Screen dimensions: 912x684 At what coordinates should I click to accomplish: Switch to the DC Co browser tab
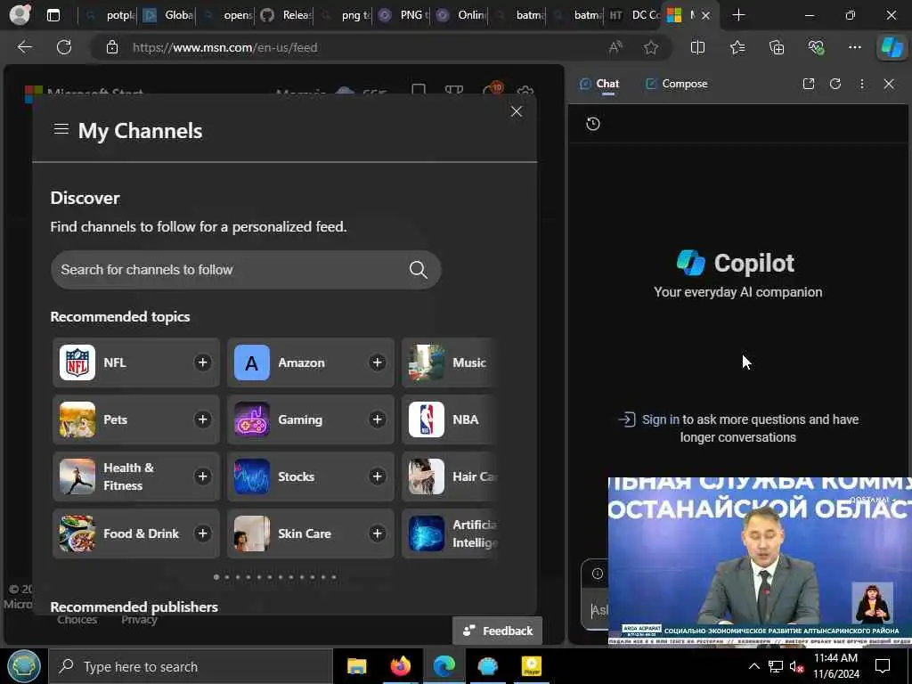pos(635,15)
